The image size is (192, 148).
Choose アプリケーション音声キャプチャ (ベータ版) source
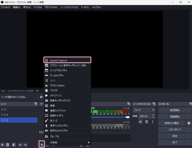coord(67,66)
